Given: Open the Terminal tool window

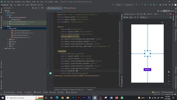Looking at the screenshot, I should 37,92.
